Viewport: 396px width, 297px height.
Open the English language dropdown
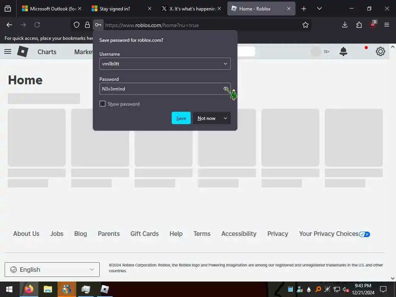52,270
